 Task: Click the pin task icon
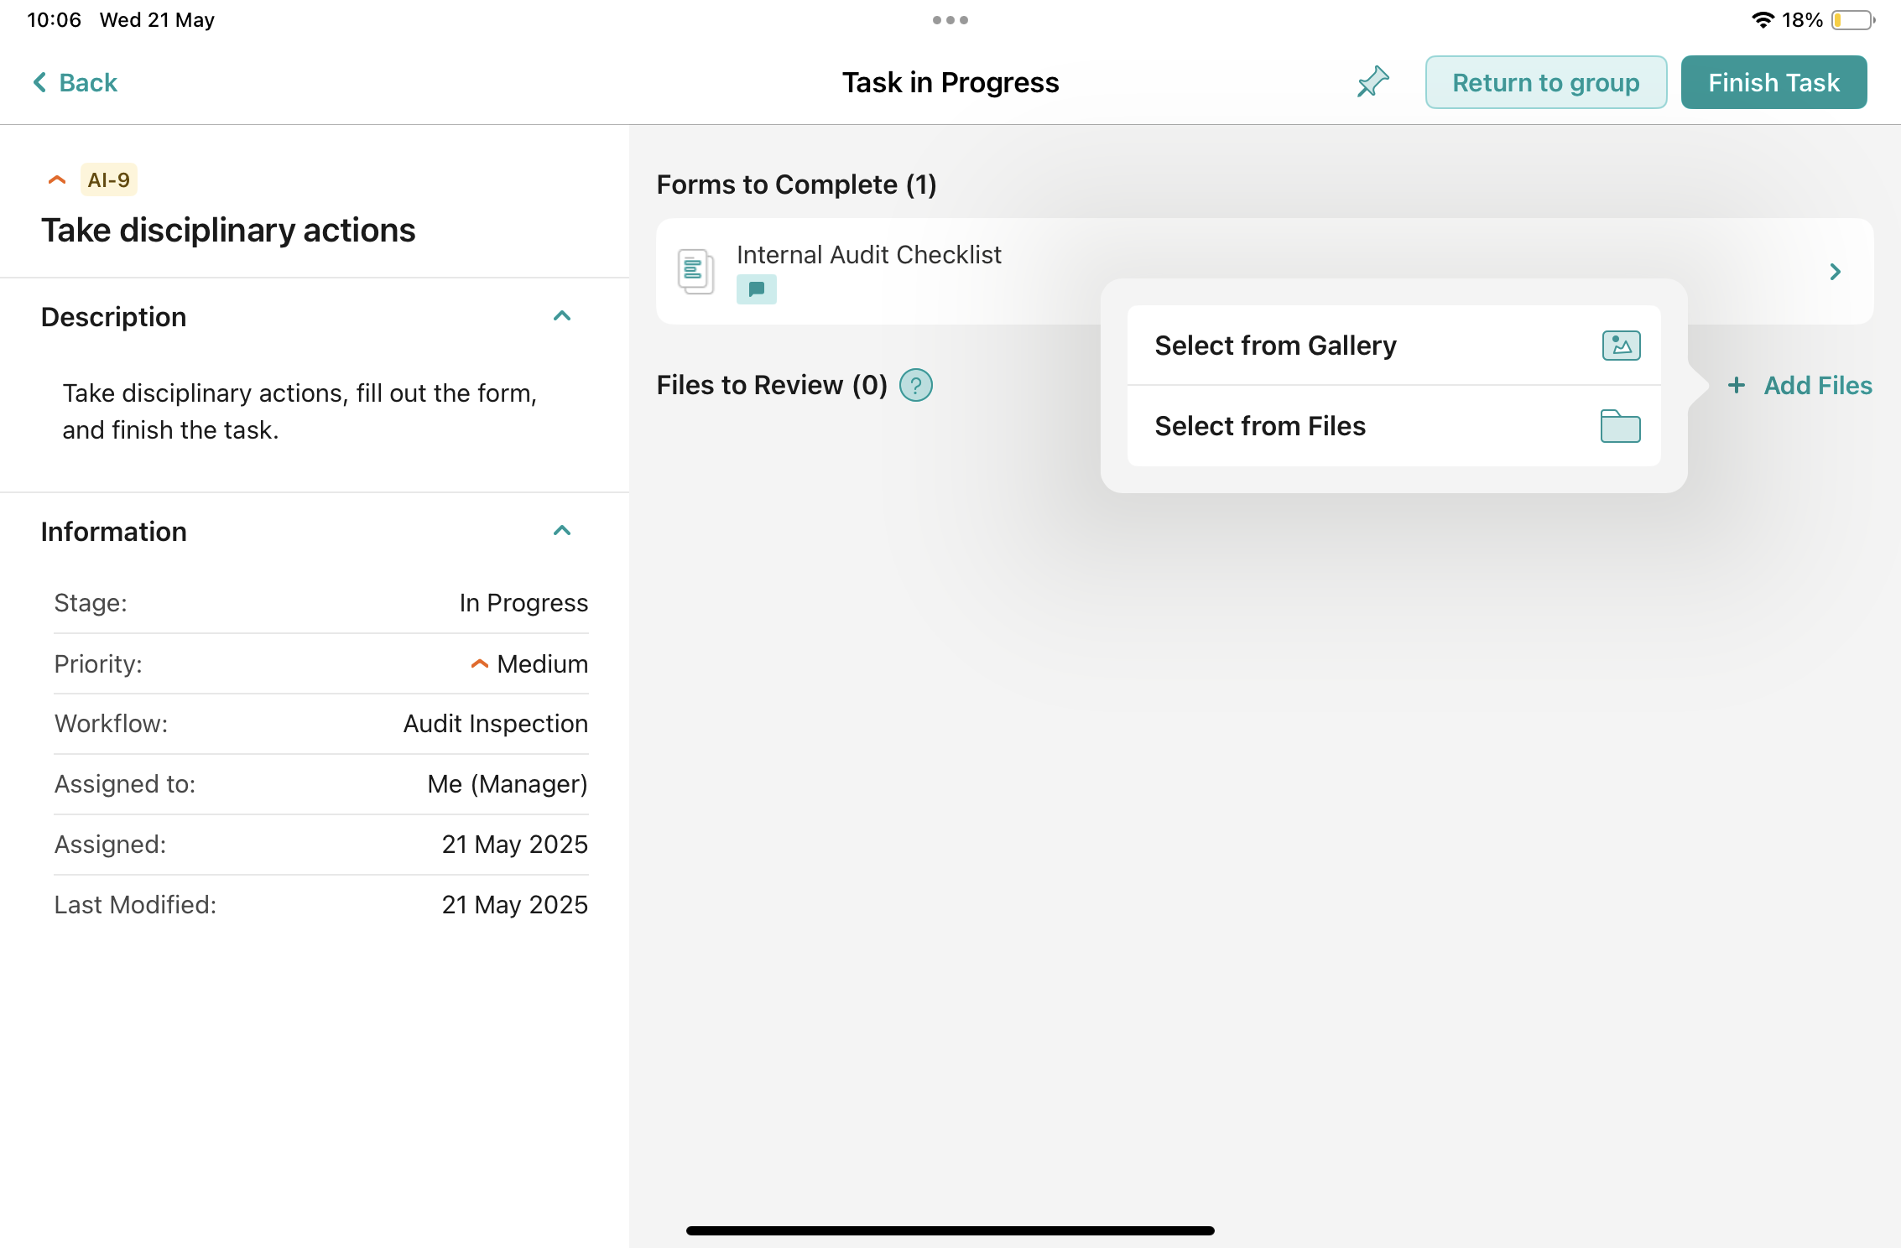pos(1373,82)
